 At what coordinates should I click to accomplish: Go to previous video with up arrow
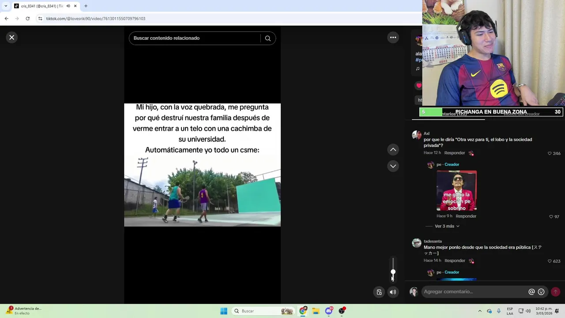click(x=393, y=150)
